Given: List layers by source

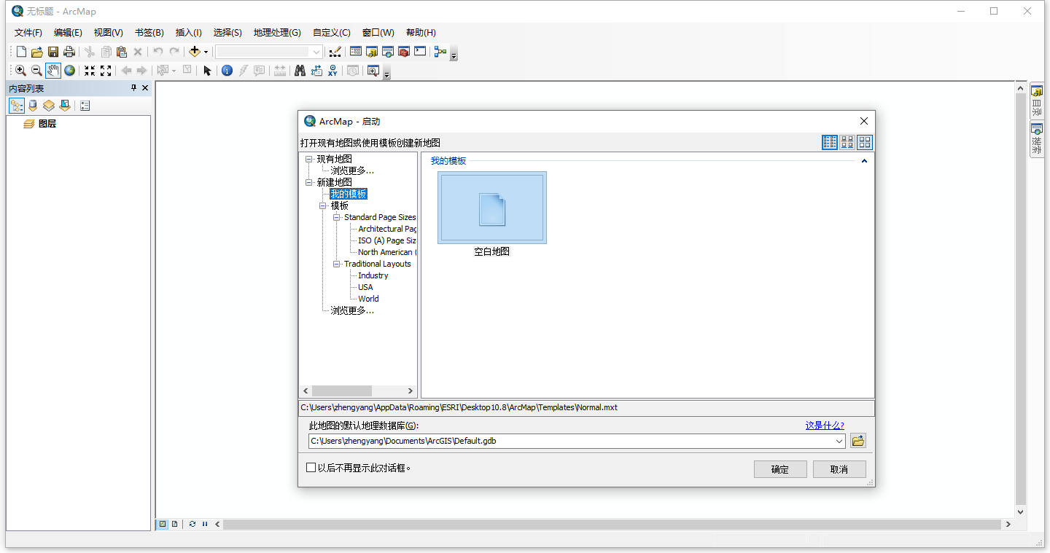Looking at the screenshot, I should pos(33,106).
